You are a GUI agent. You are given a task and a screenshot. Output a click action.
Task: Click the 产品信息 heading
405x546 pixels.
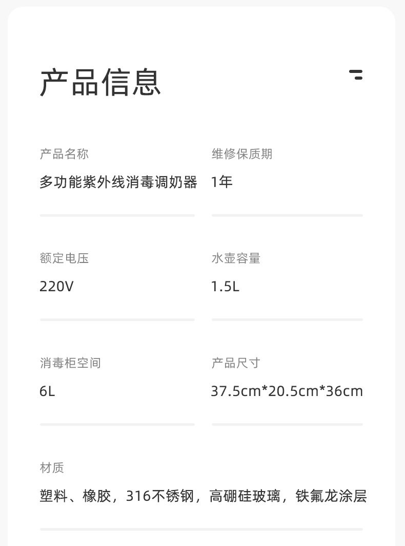[x=100, y=82]
